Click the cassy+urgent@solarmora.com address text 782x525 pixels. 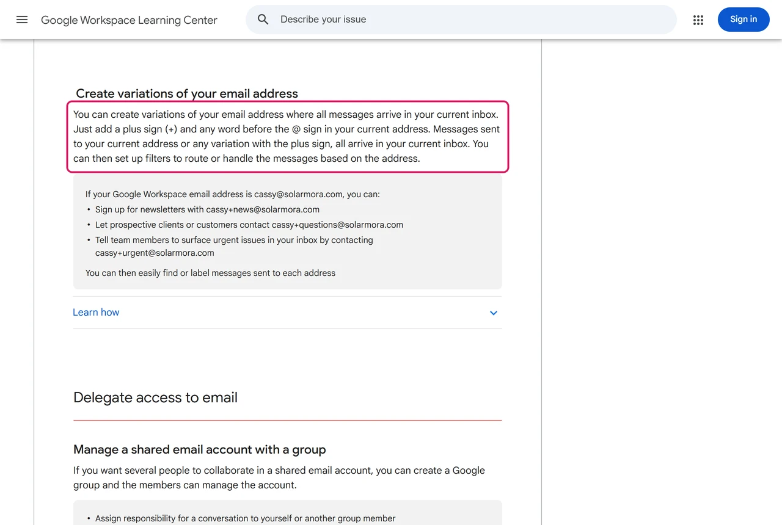[155, 253]
